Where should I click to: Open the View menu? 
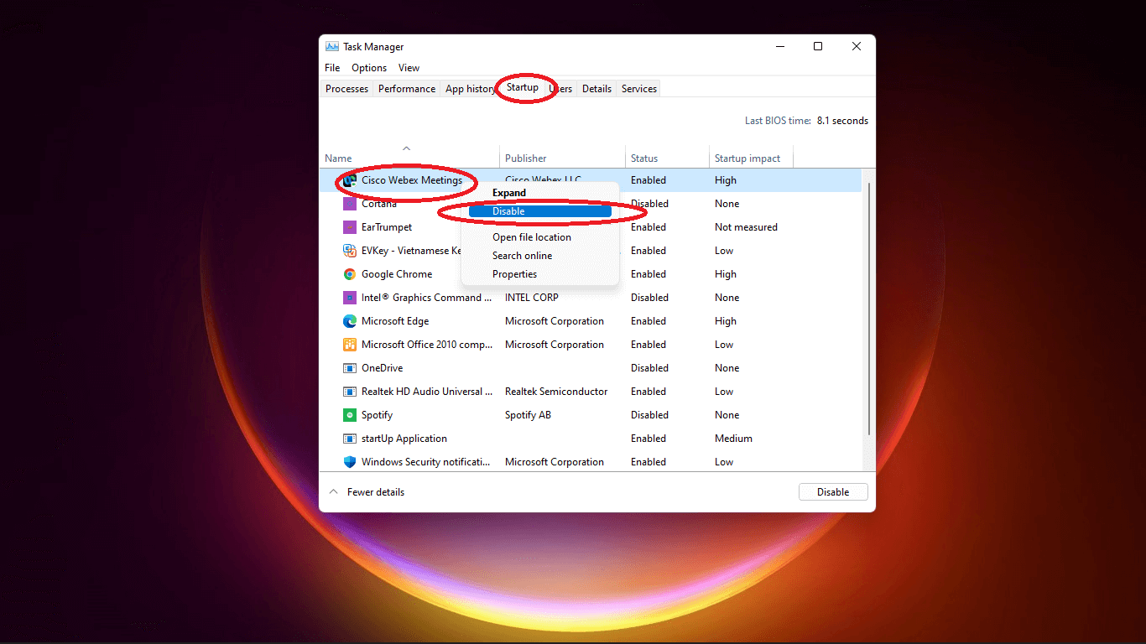click(409, 68)
